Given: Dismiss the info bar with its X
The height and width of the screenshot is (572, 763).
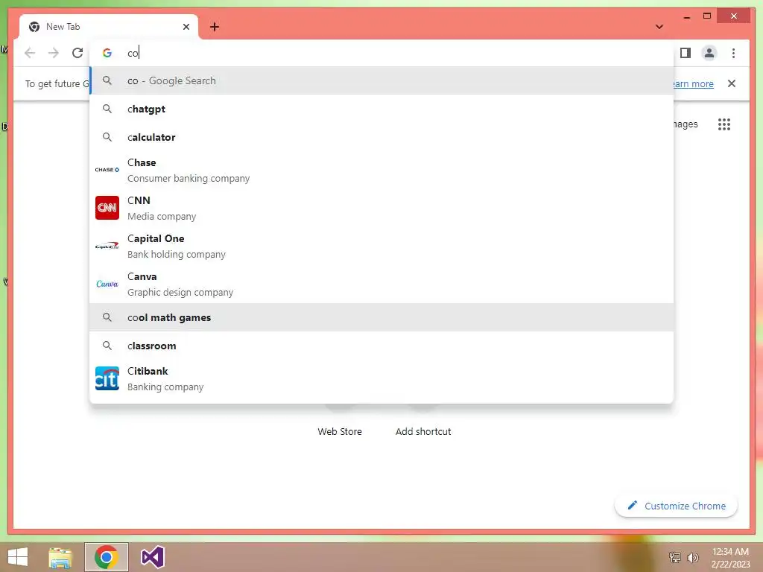Looking at the screenshot, I should pos(732,83).
